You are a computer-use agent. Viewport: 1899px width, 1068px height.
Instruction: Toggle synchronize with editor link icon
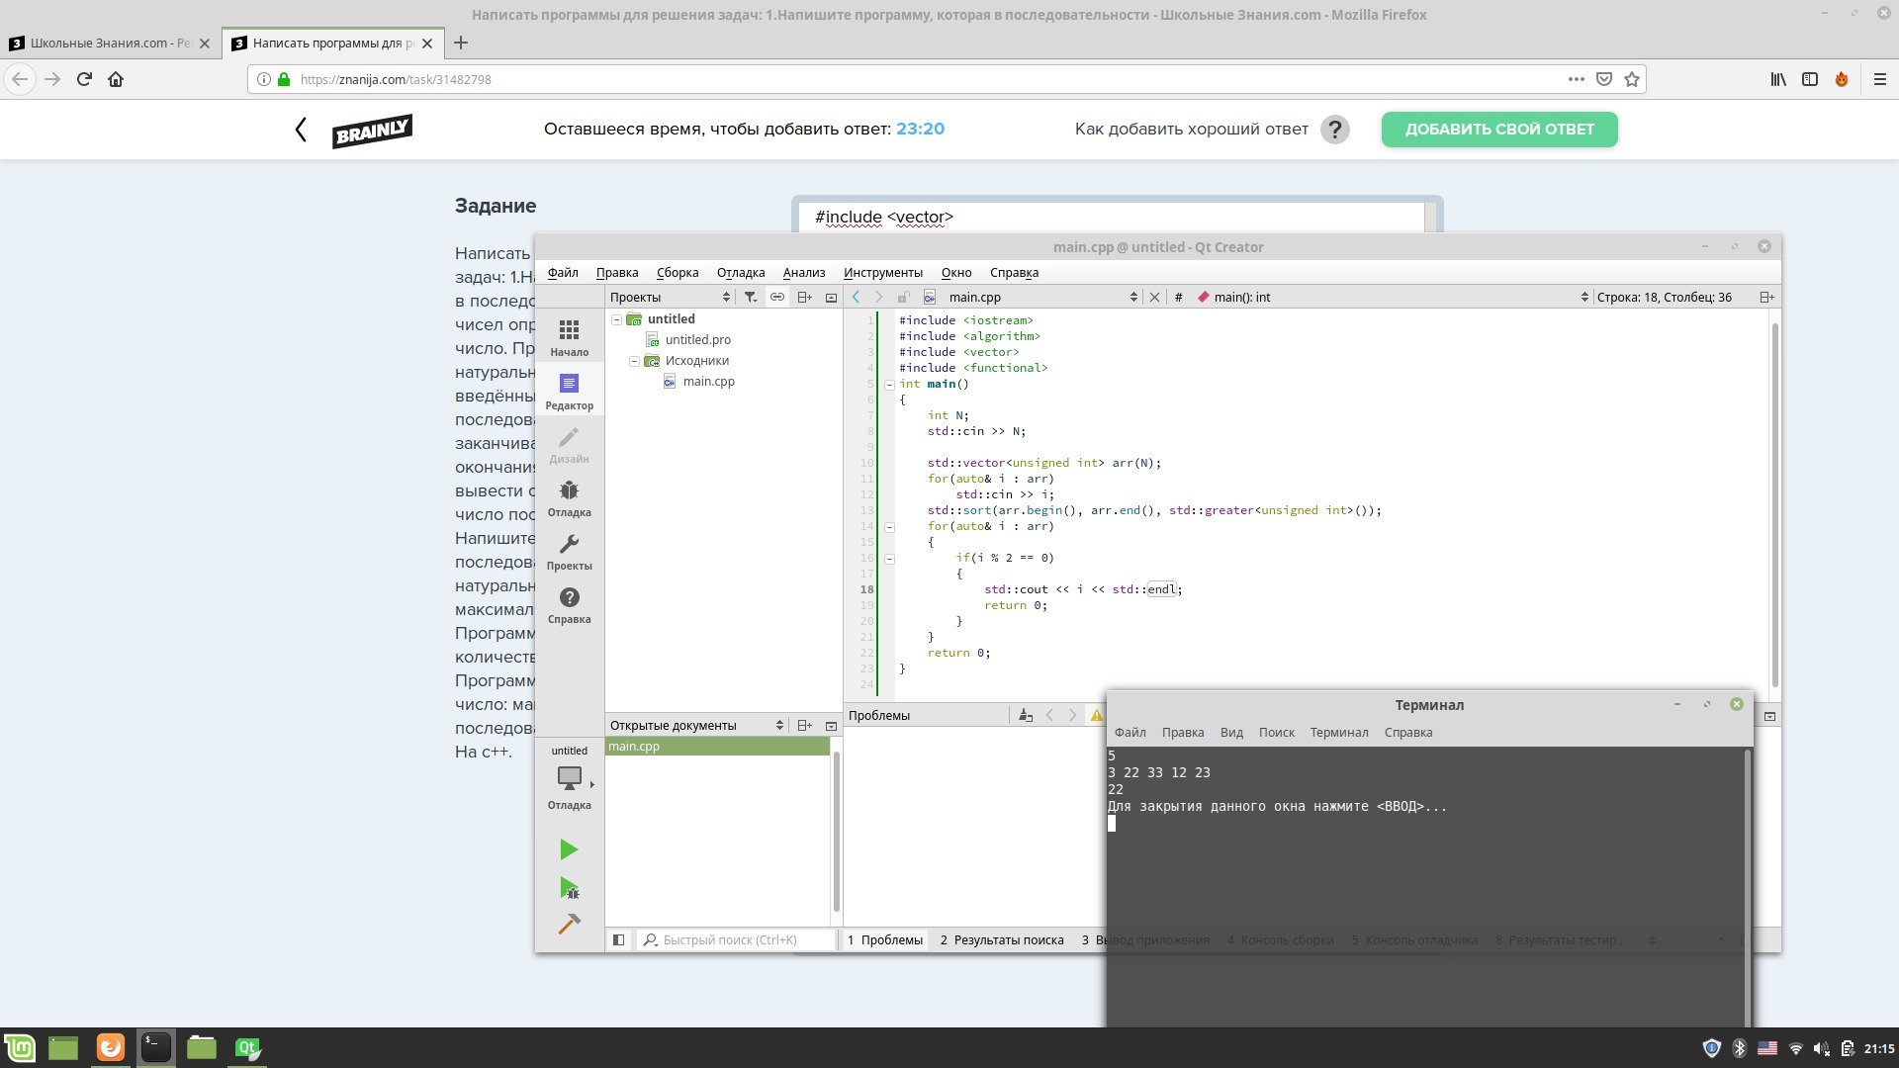(x=777, y=297)
